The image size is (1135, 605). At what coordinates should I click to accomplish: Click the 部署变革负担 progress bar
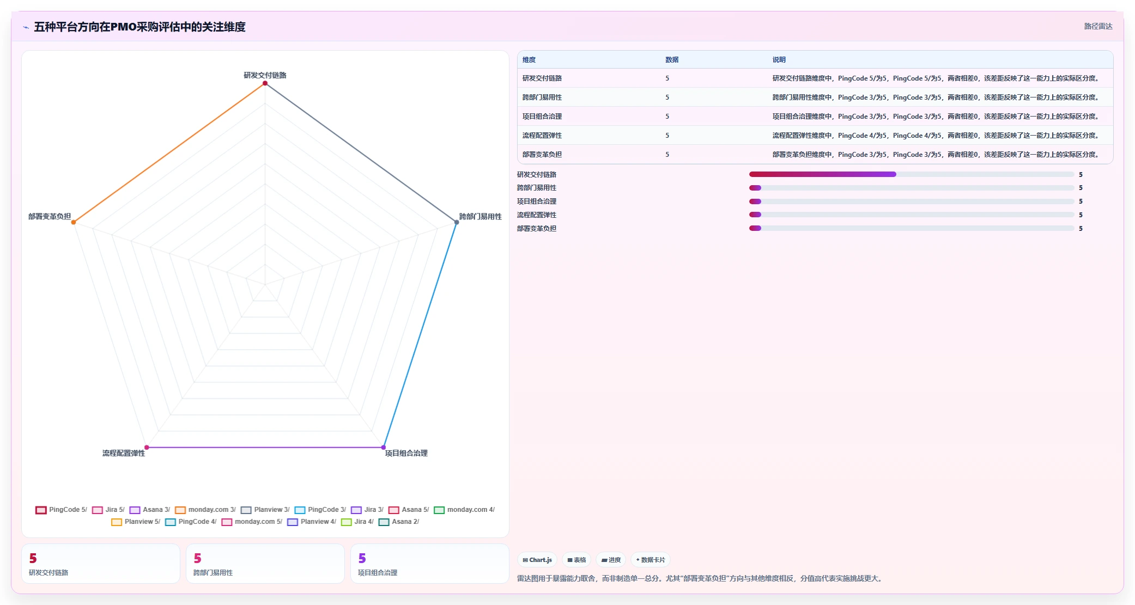pos(912,228)
